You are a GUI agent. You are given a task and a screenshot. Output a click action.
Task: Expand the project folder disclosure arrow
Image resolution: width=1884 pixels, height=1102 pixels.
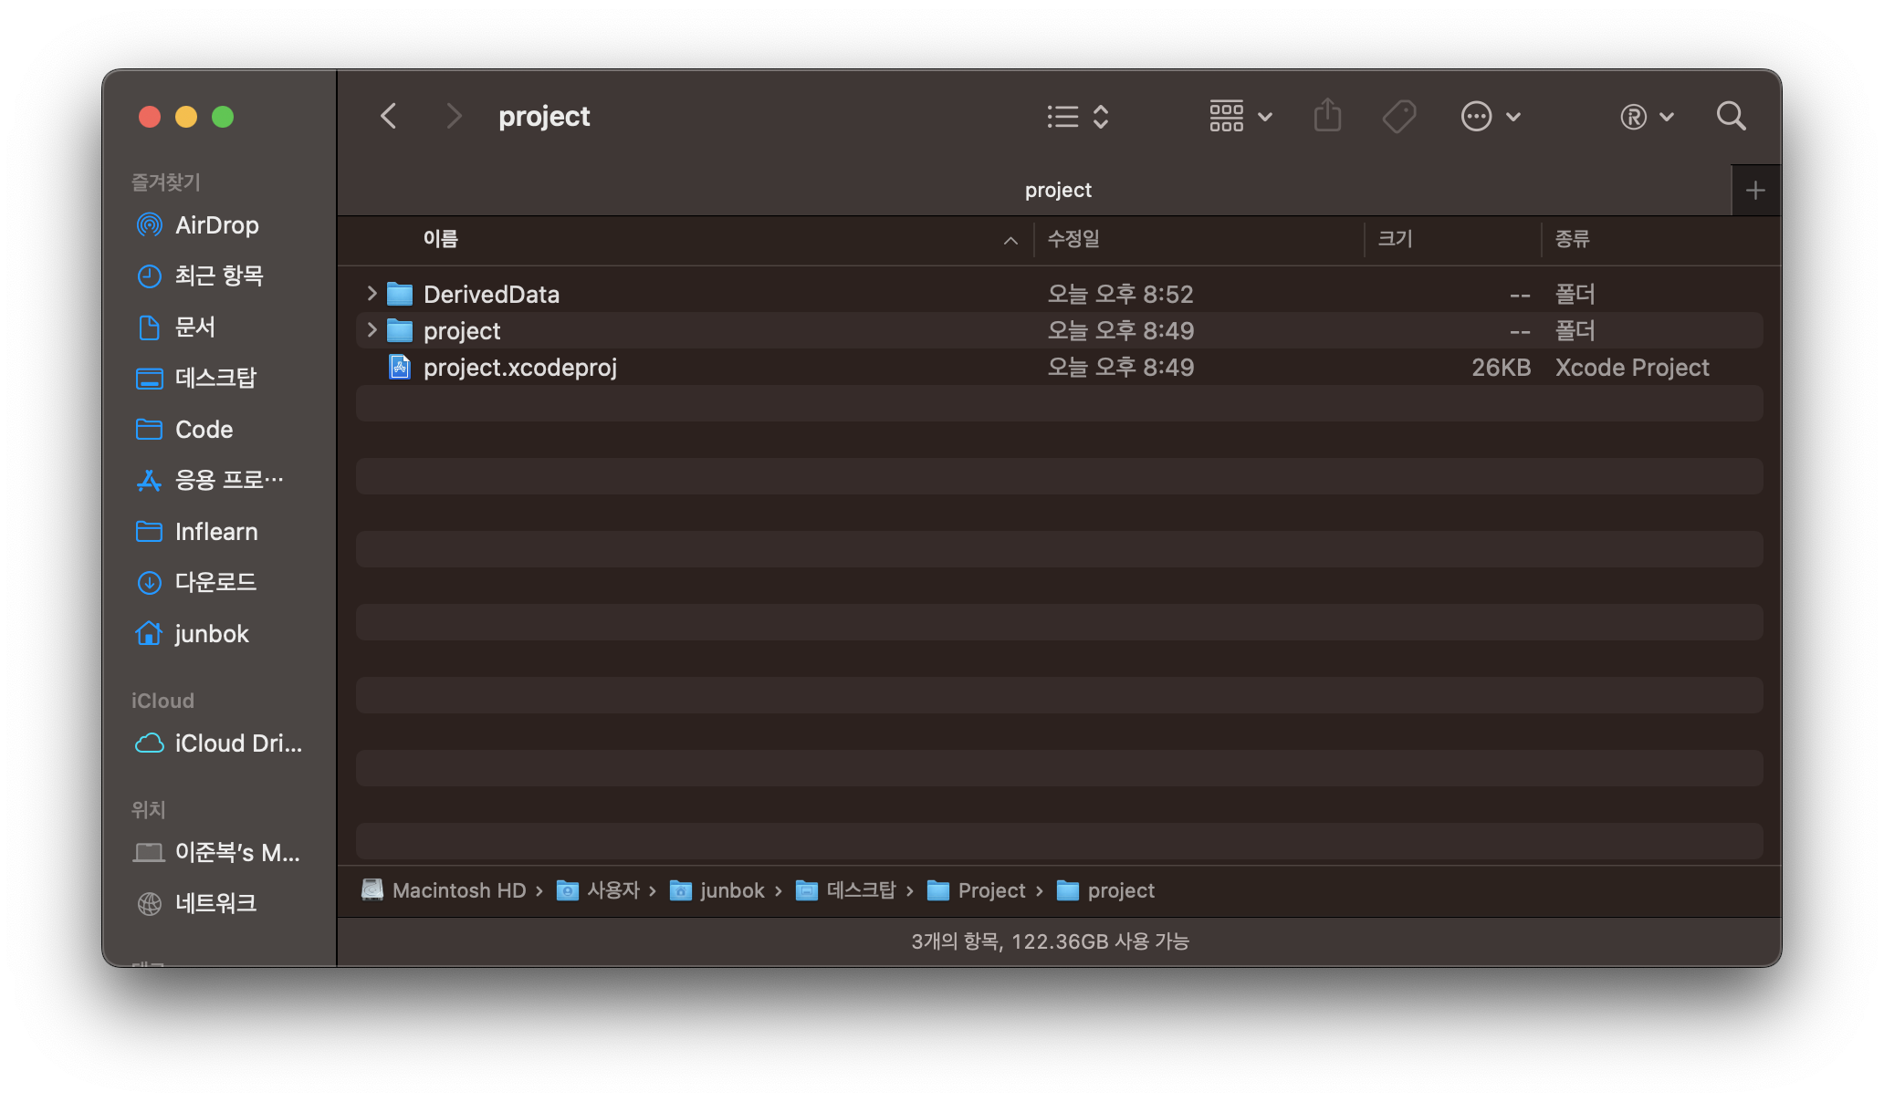point(372,330)
